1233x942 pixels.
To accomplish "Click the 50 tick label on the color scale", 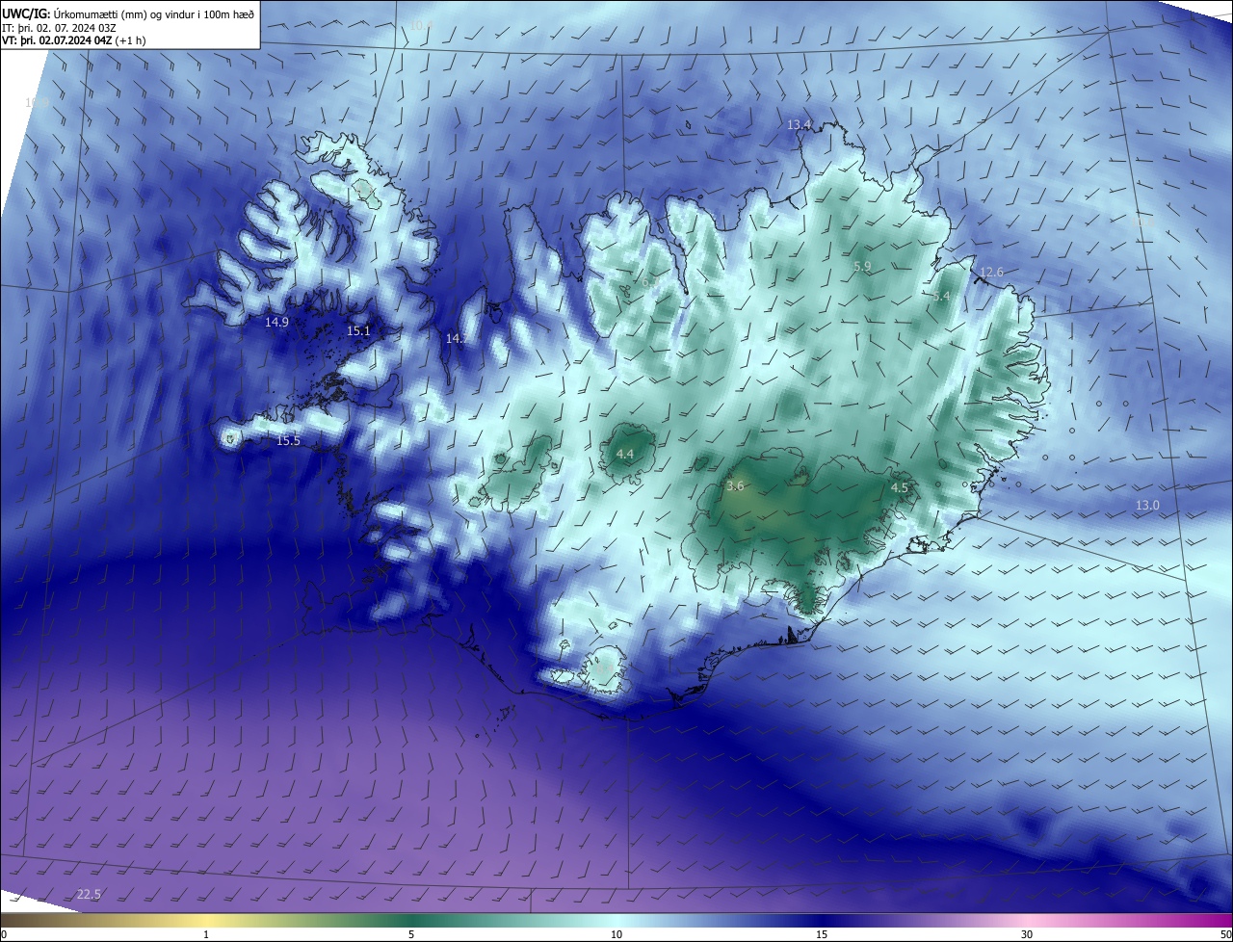I will pos(1225,934).
